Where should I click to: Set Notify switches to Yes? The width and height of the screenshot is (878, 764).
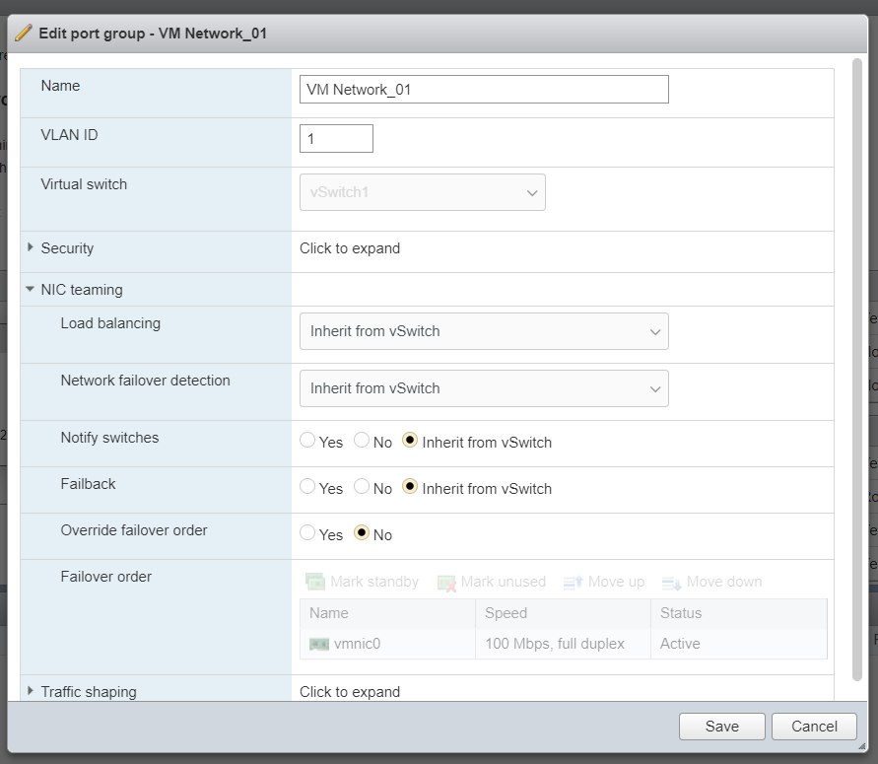point(307,441)
